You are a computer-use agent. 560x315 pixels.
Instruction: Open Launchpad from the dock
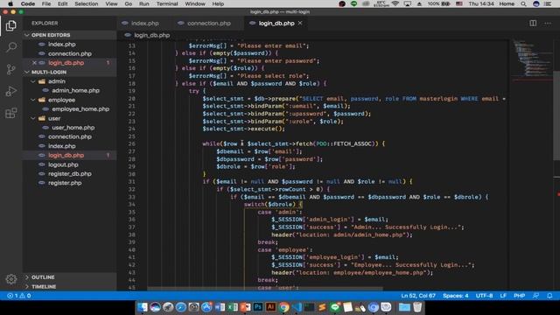pos(168,307)
